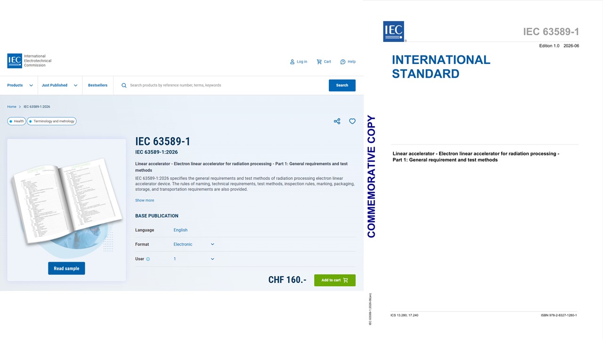
Task: Click Add to cart button
Action: (335, 280)
